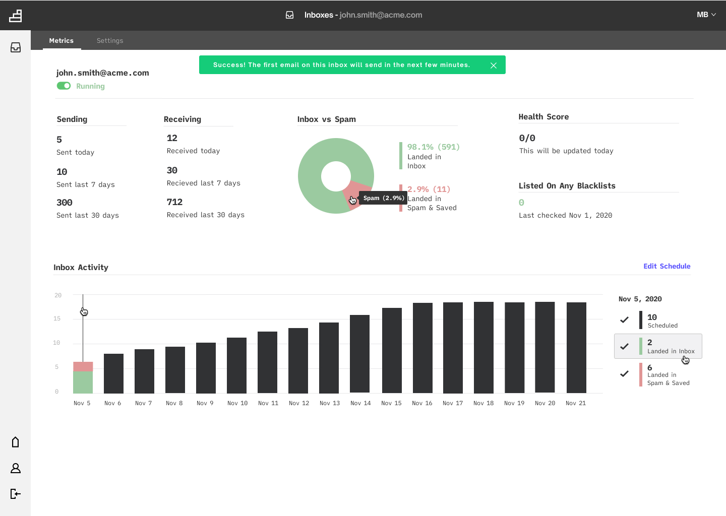Dismiss the green success notification banner

click(494, 66)
